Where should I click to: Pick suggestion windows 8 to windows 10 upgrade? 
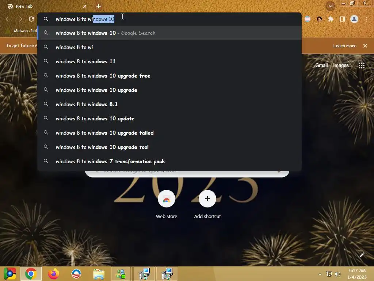pos(169,90)
